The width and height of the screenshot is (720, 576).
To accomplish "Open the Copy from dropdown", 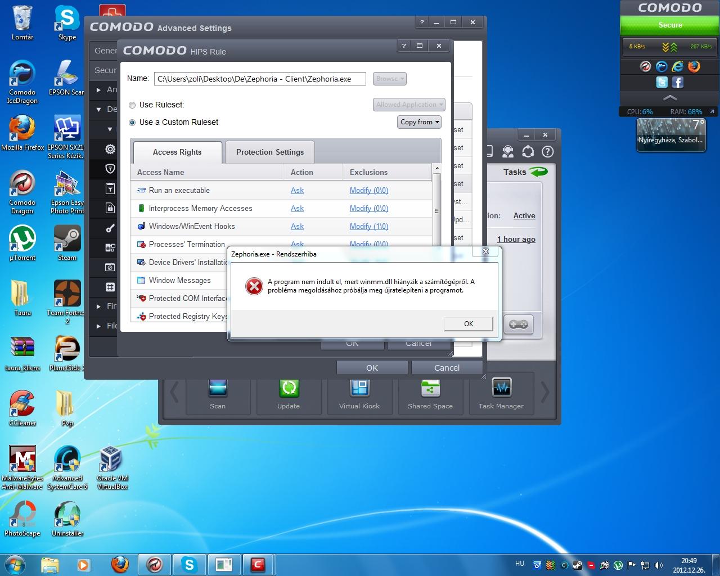I will point(420,122).
